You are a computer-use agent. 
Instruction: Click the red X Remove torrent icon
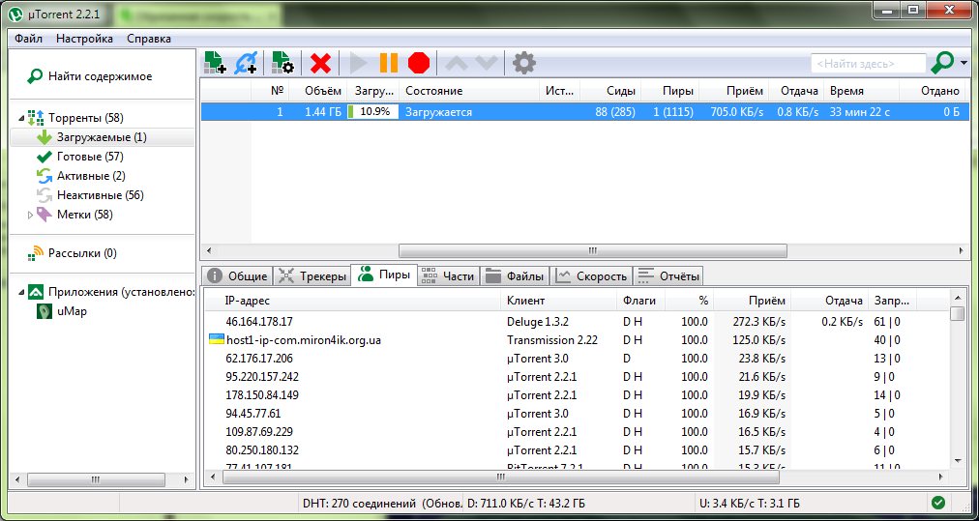click(320, 63)
